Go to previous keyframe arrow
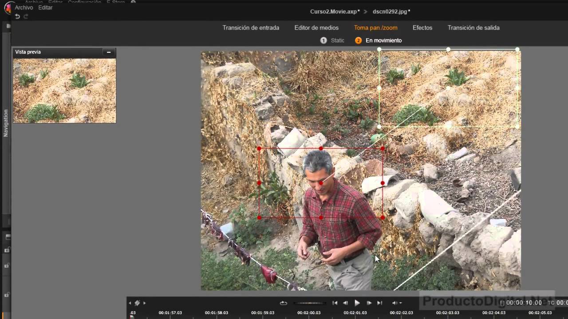The height and width of the screenshot is (319, 568). coord(130,303)
